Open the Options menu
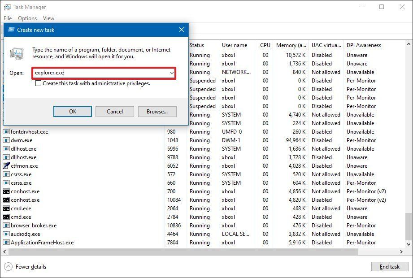 27,18
